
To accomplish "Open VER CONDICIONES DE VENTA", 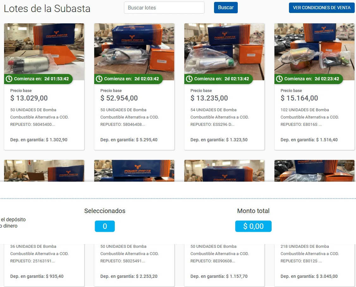I will pyautogui.click(x=322, y=8).
